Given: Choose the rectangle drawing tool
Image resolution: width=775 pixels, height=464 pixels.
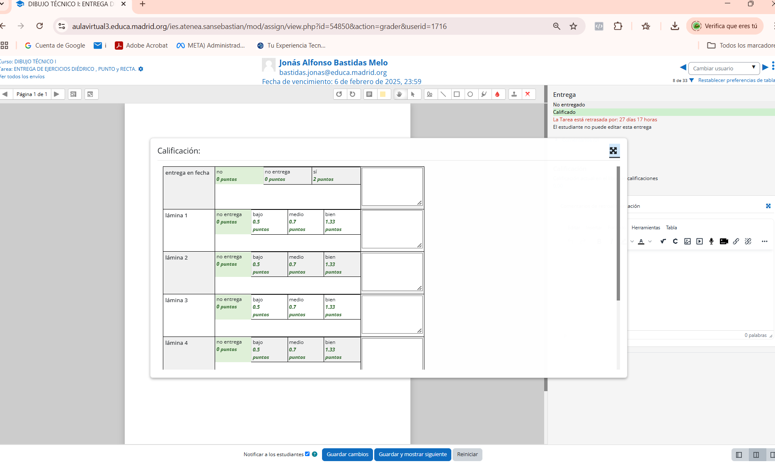Looking at the screenshot, I should 457,94.
